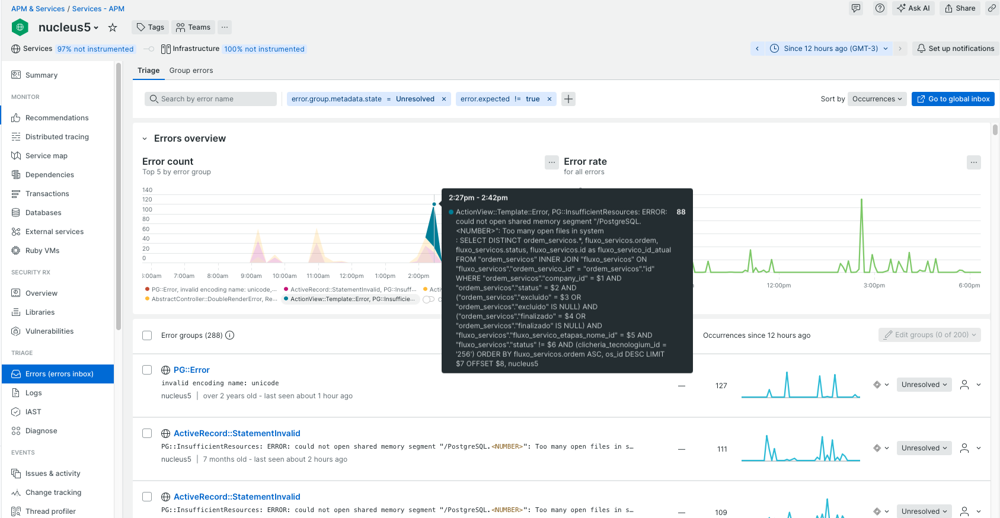Image resolution: width=1000 pixels, height=518 pixels.
Task: Open Tags button
Action: [x=150, y=27]
